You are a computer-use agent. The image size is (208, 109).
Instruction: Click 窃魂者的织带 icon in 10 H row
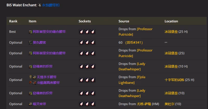(30, 66)
